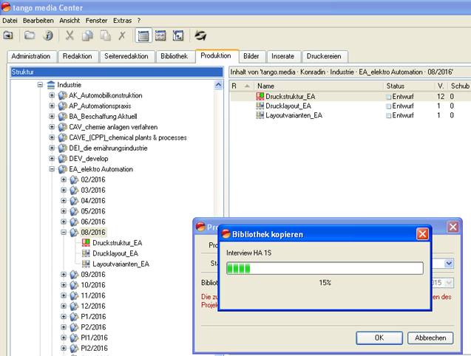Click the Drucklayout_EA icon in list
The image size is (471, 356).
(x=259, y=106)
